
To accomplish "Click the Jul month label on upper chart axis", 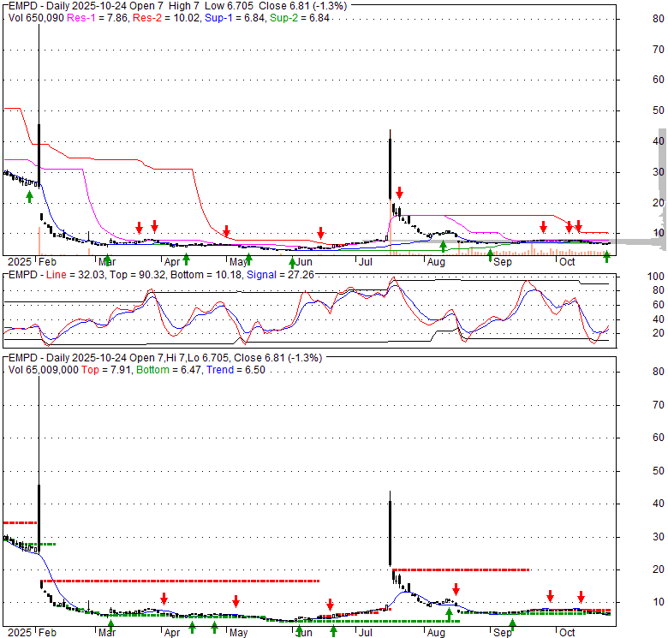I will [x=366, y=262].
